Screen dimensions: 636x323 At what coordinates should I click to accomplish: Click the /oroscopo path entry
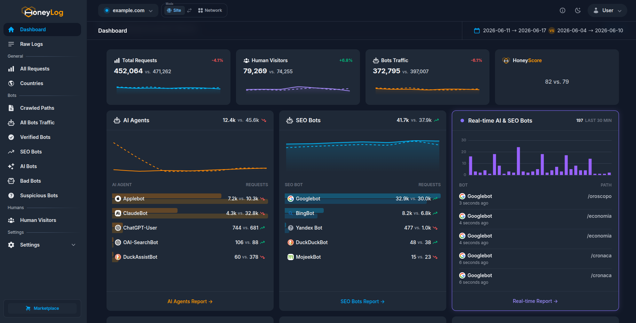point(599,196)
